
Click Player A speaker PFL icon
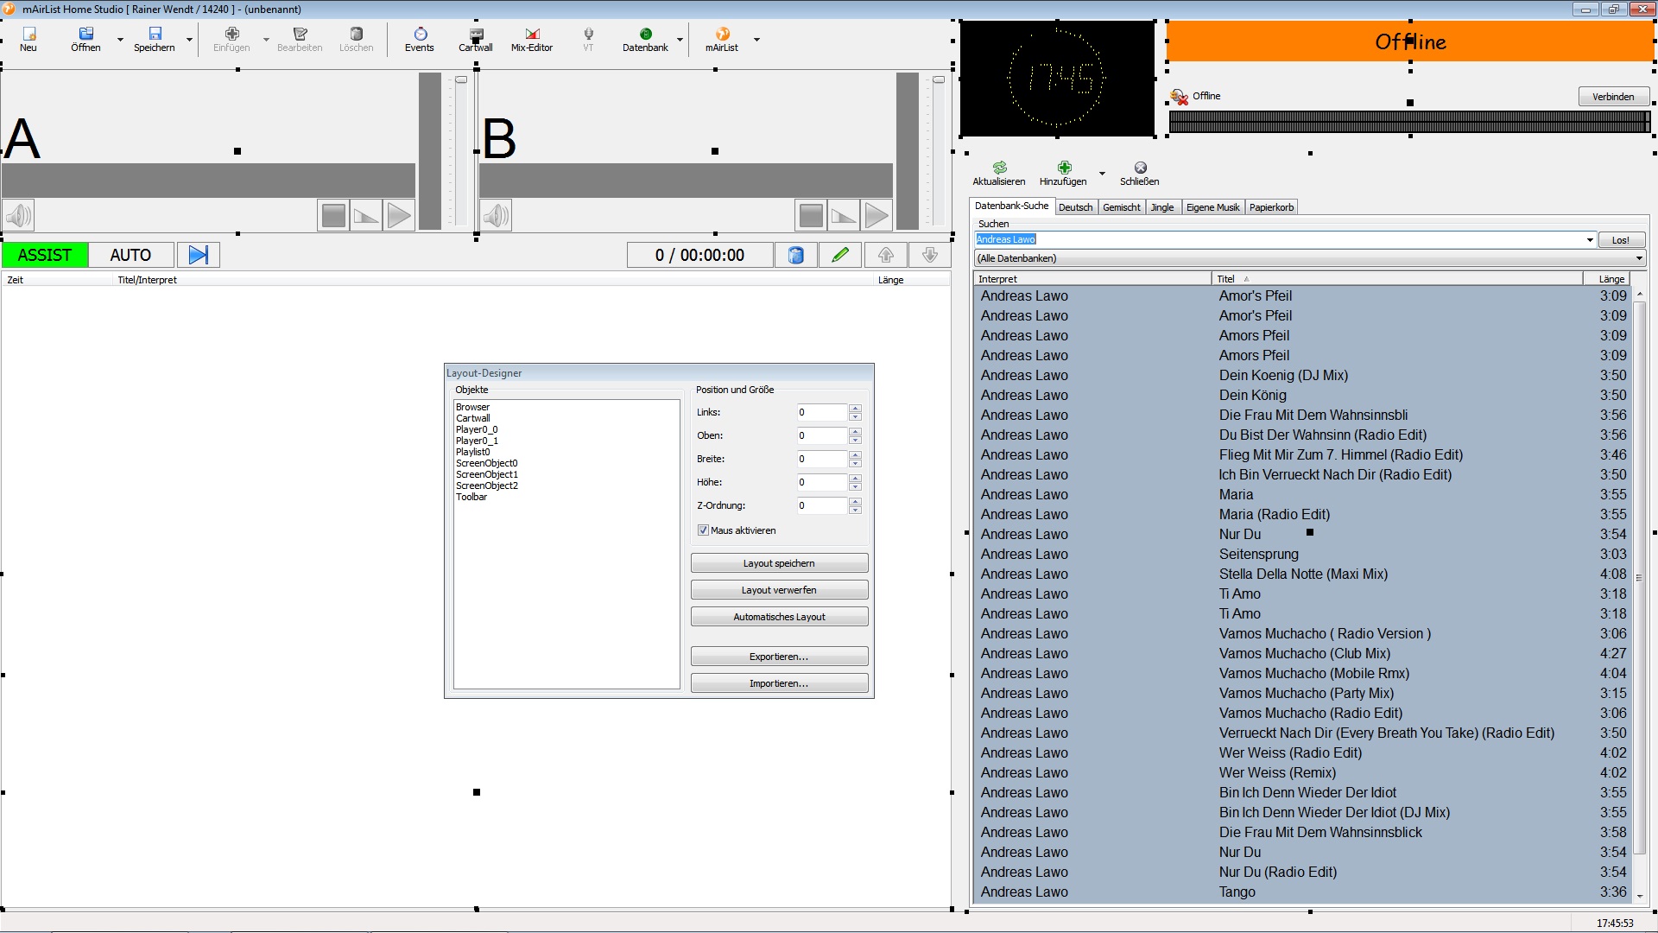[18, 215]
